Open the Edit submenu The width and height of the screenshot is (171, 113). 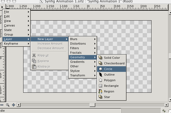[x=16, y=16]
